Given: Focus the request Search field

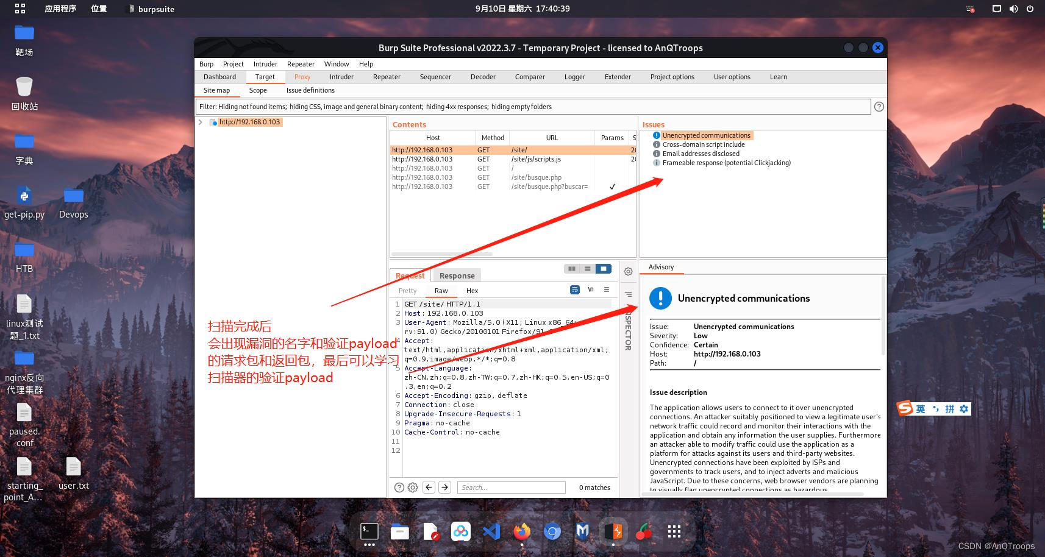Looking at the screenshot, I should pos(511,488).
